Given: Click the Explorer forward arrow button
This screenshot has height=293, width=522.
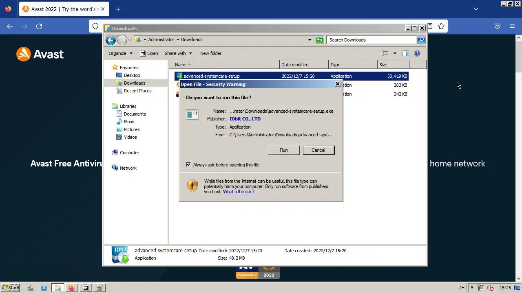Looking at the screenshot, I should [122, 40].
